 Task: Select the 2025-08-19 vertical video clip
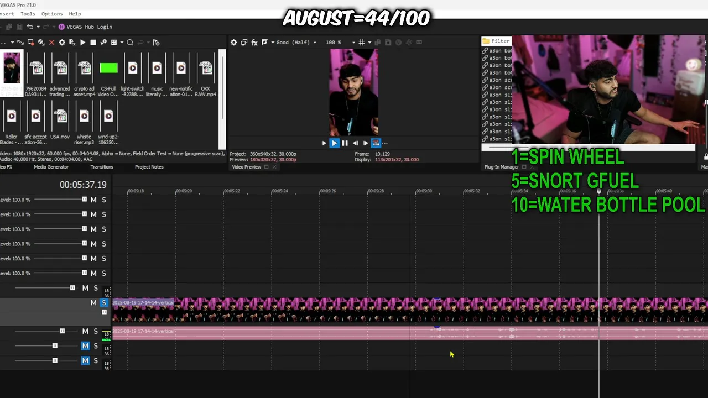click(409, 310)
